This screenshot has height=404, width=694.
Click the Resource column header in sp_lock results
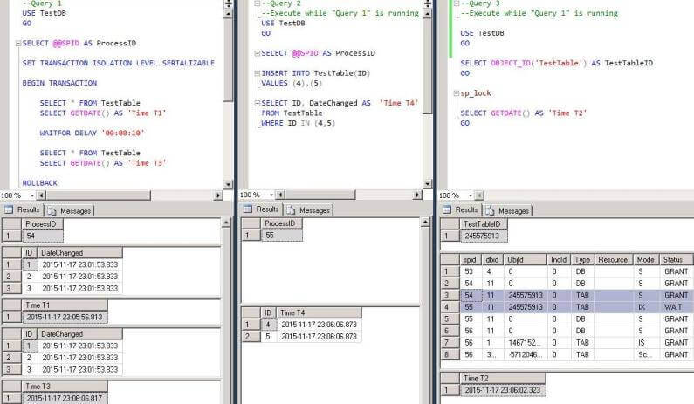coord(613,260)
